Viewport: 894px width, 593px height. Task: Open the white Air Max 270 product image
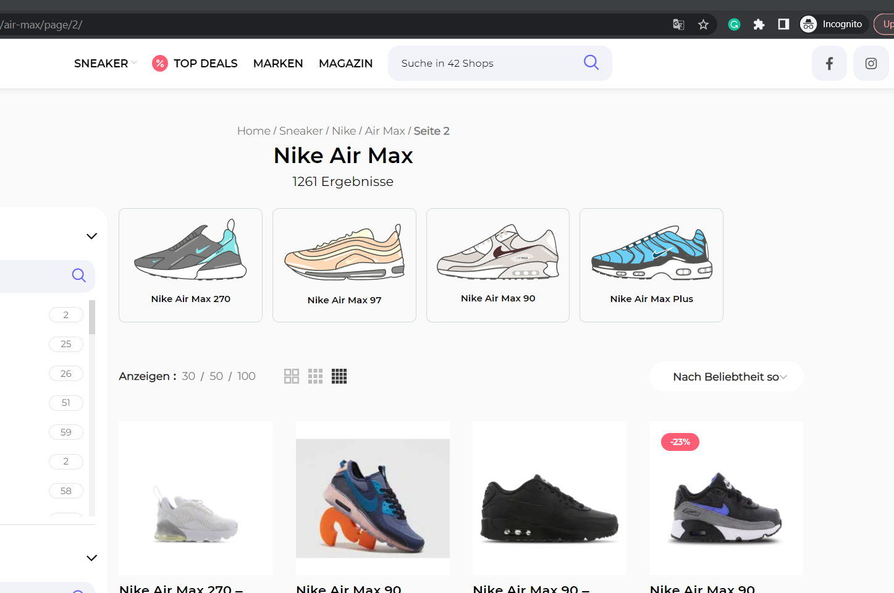click(195, 498)
